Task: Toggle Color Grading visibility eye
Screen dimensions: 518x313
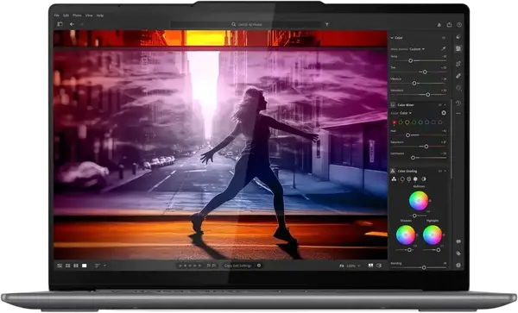Action: point(440,172)
